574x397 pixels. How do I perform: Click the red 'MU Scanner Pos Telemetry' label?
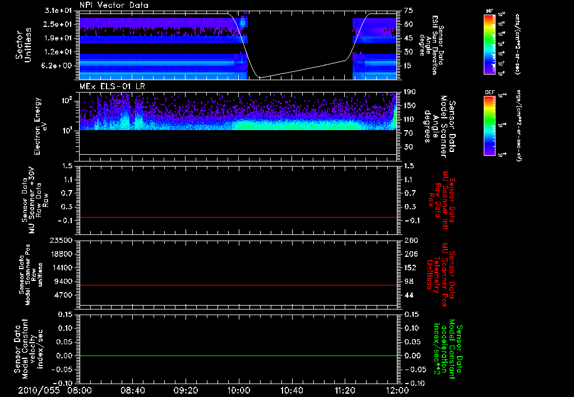pyautogui.click(x=441, y=275)
